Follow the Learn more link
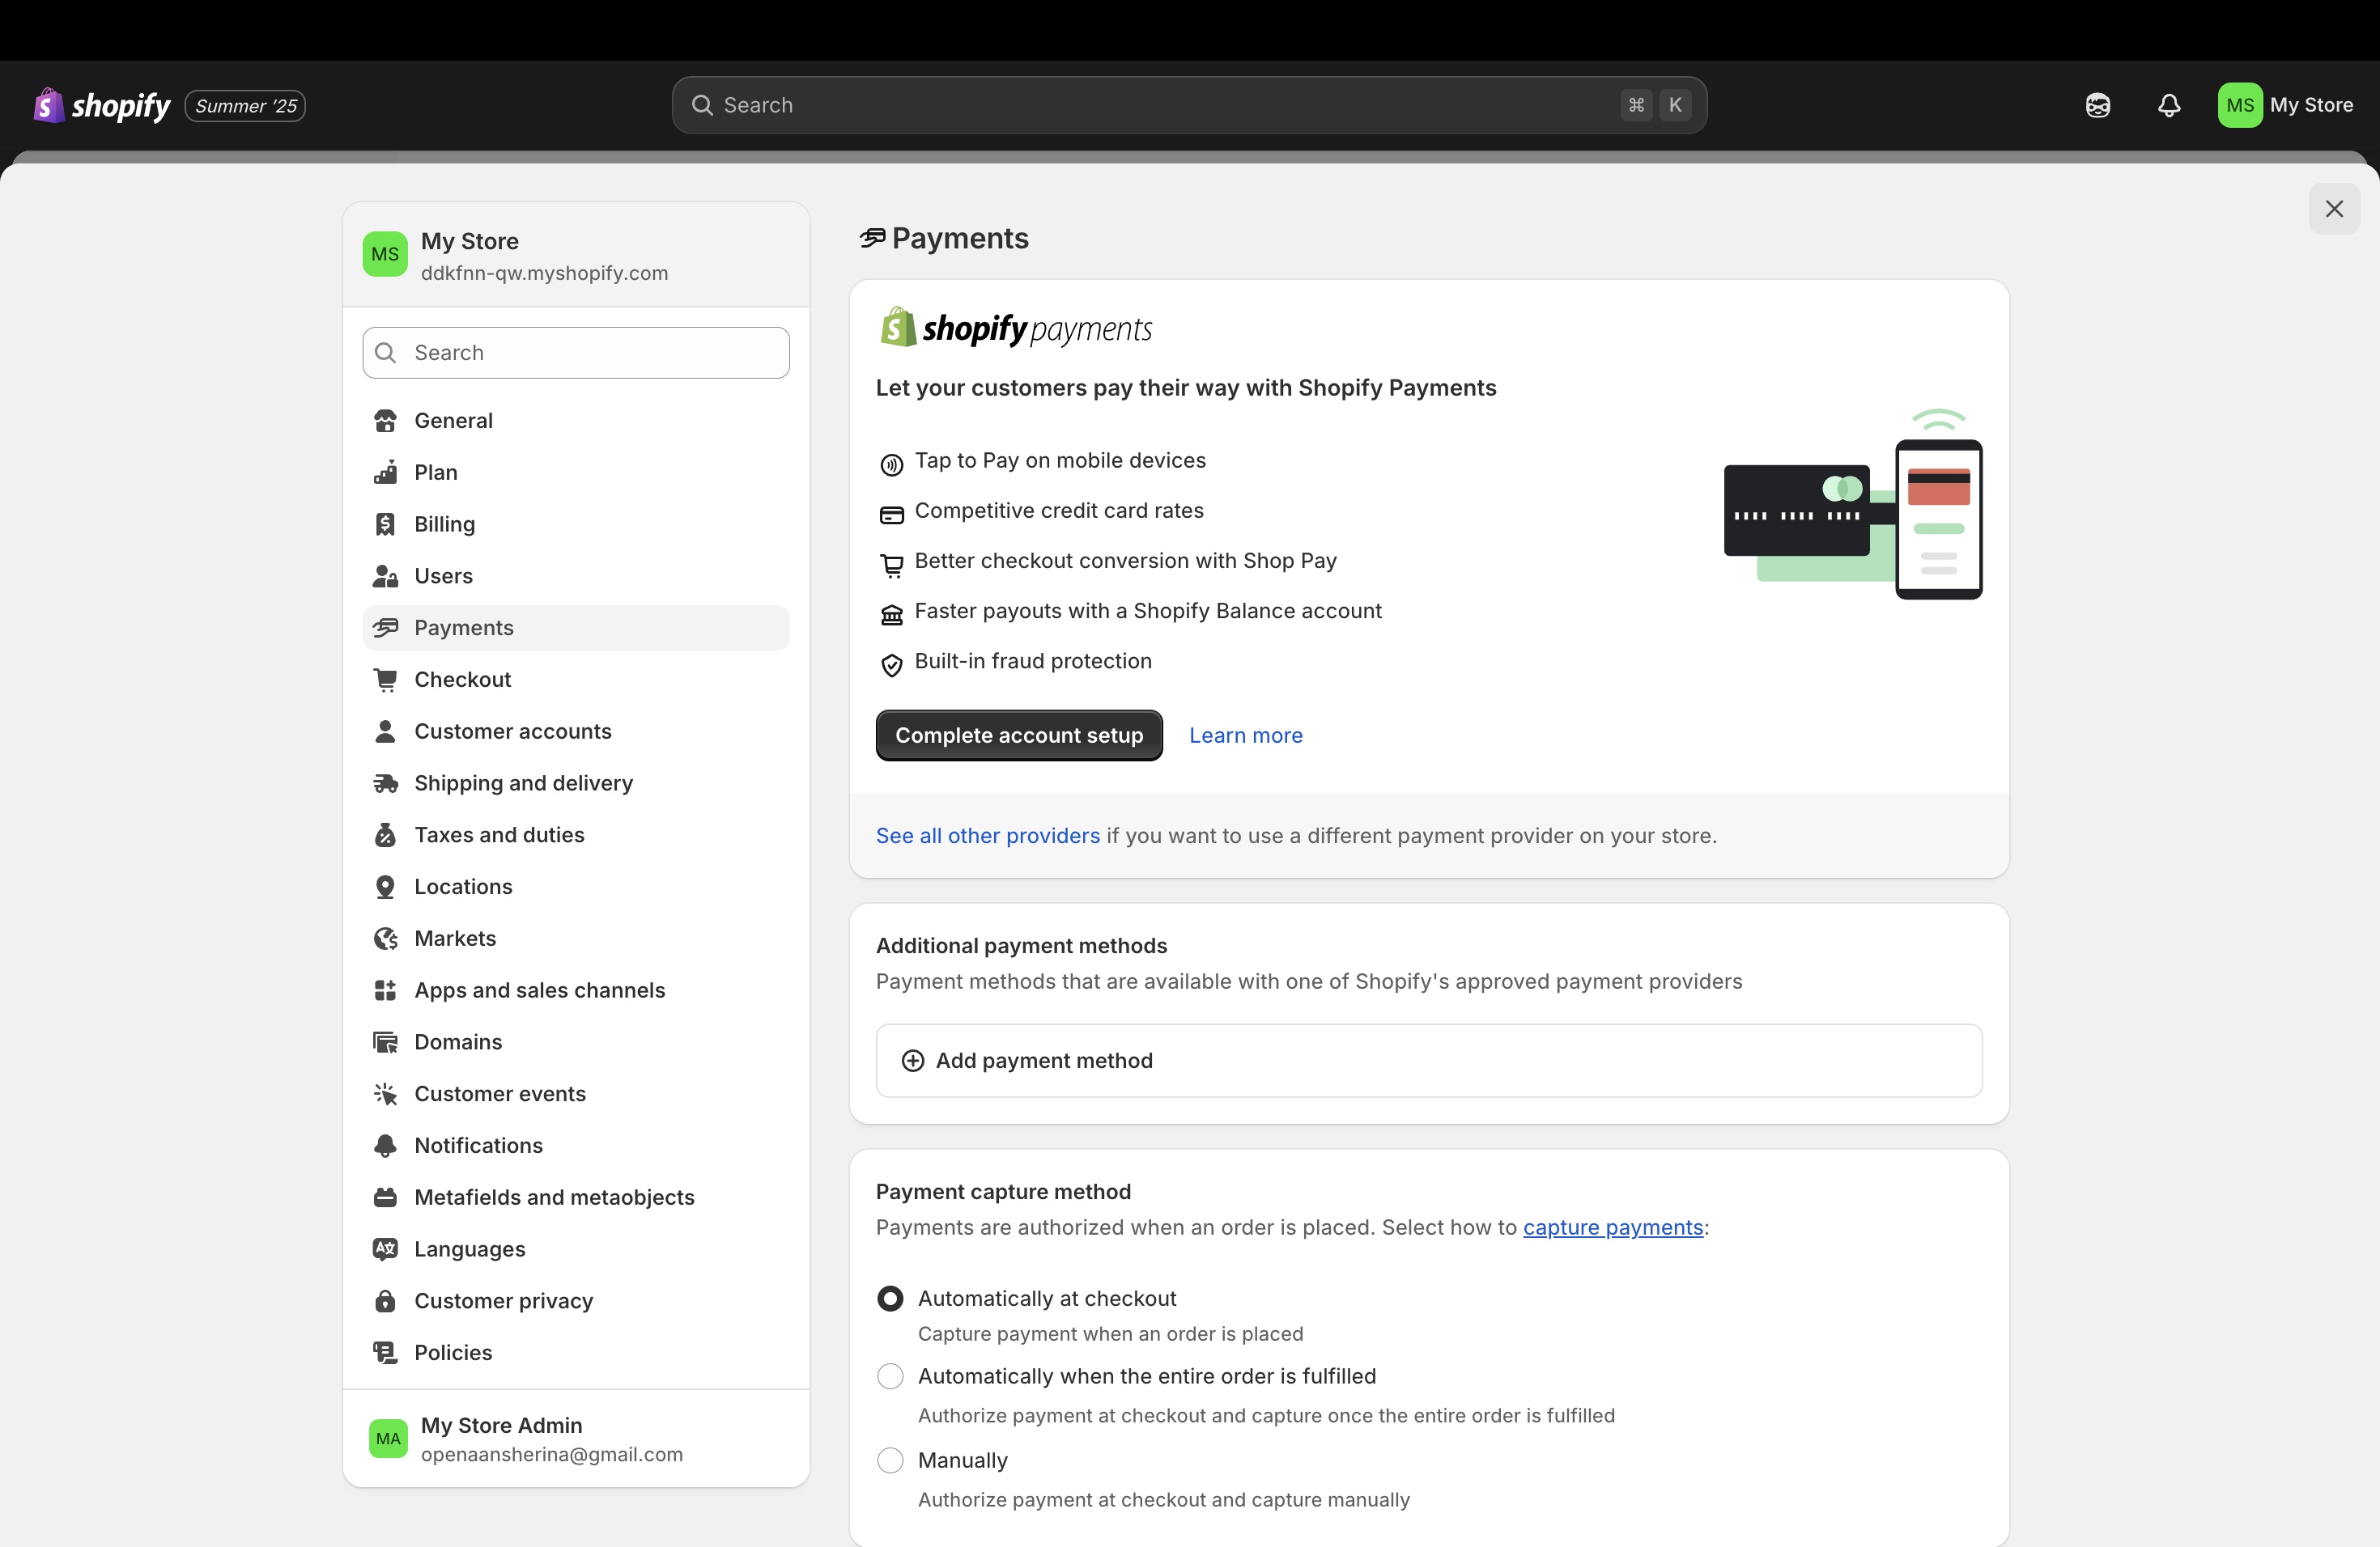 click(x=1246, y=735)
